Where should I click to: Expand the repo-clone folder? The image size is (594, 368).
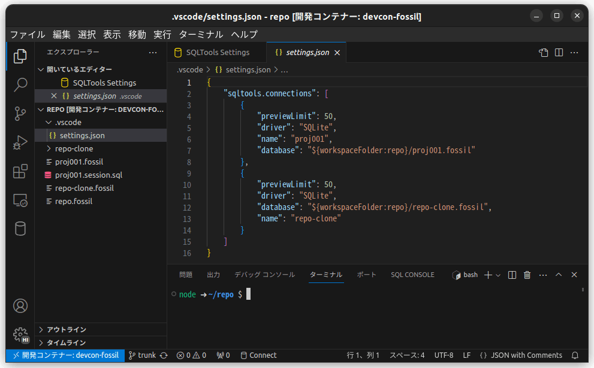click(x=74, y=148)
